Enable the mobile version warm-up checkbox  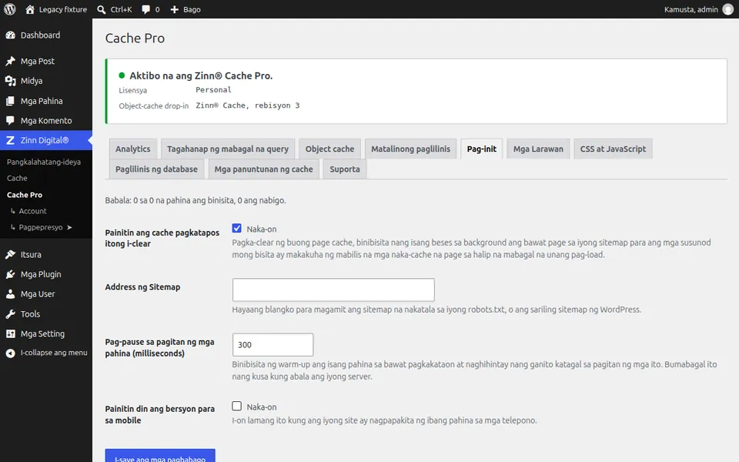[236, 407]
